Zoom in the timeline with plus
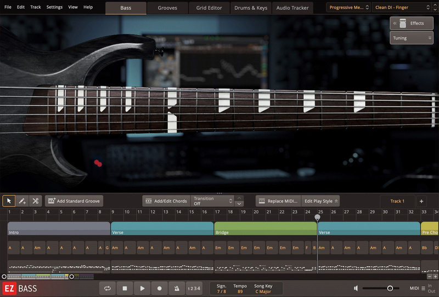Viewport: 439px width, 297px height. coord(435,277)
